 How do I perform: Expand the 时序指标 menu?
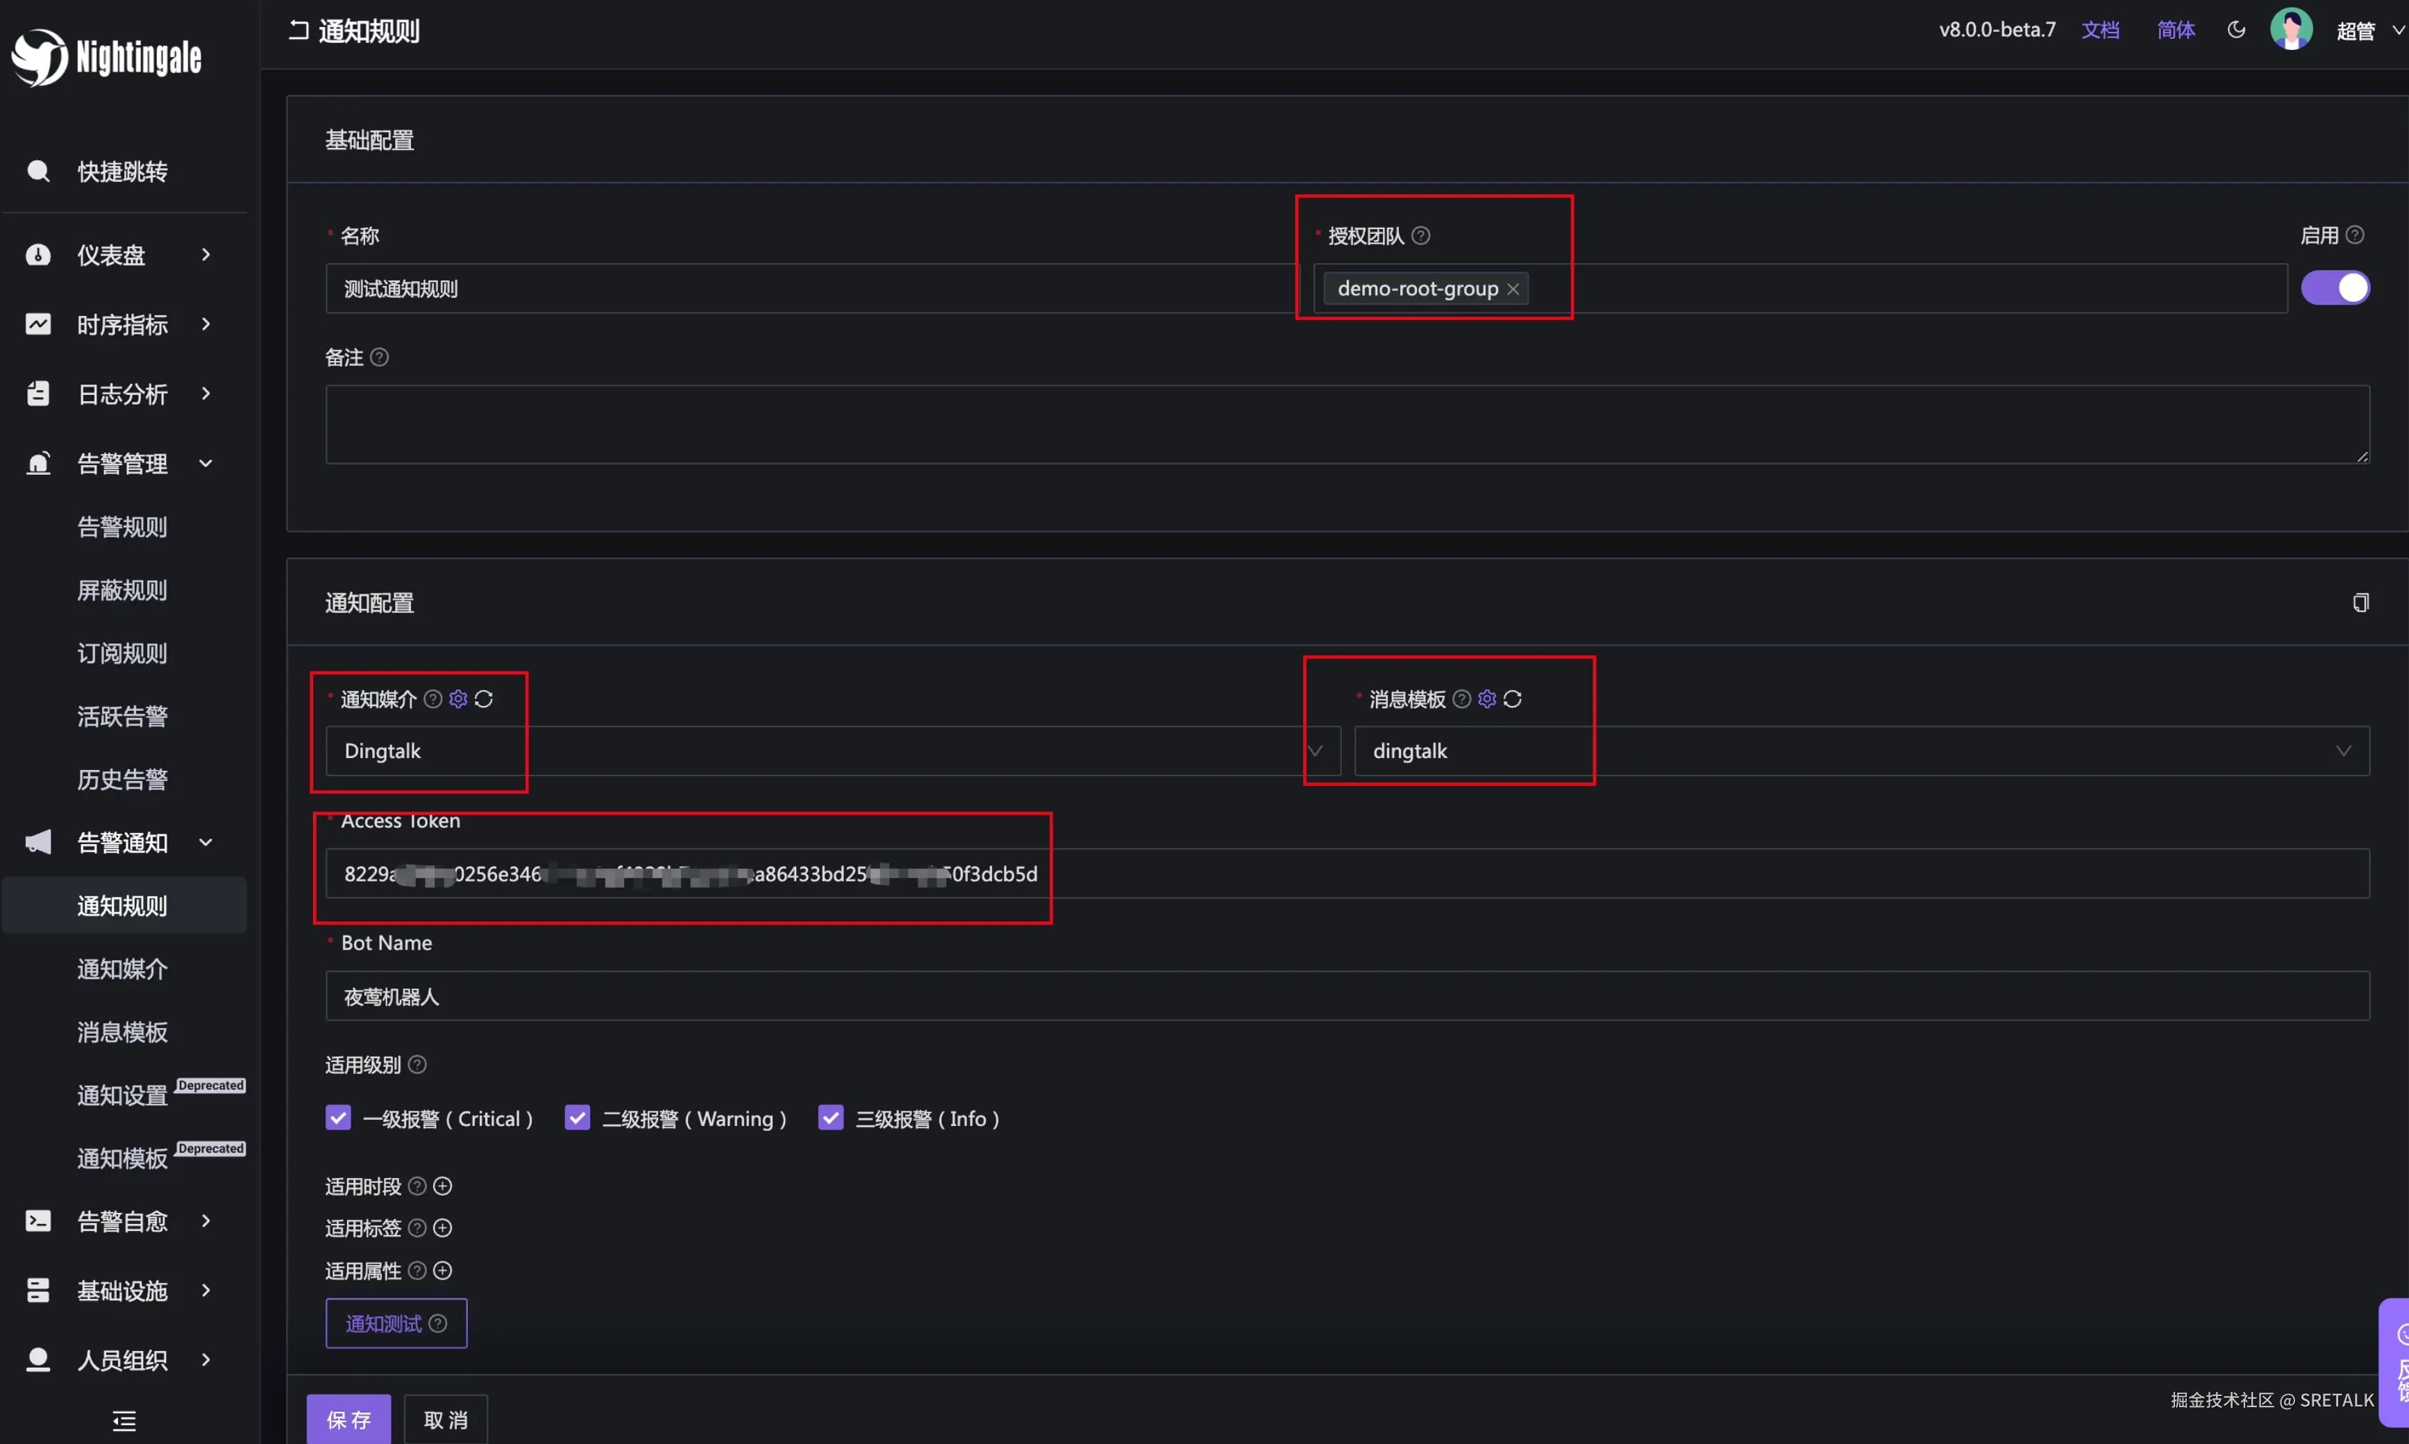[x=123, y=324]
